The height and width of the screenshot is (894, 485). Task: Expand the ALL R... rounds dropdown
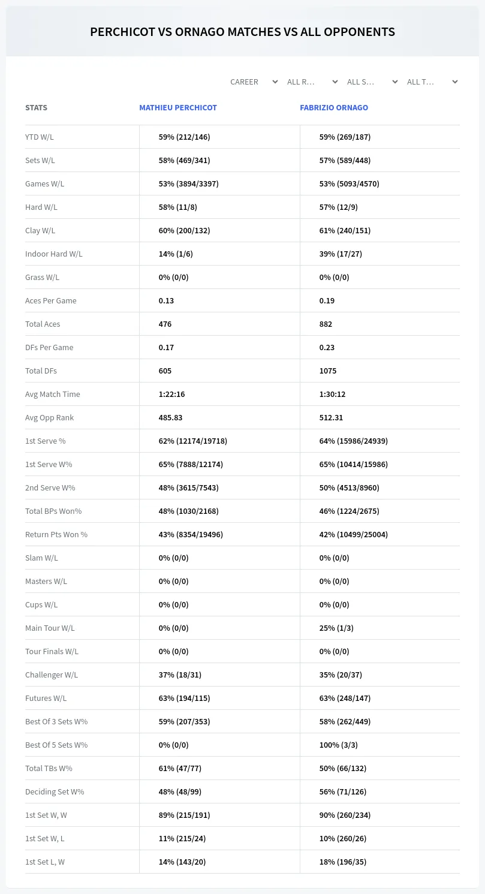(x=311, y=82)
